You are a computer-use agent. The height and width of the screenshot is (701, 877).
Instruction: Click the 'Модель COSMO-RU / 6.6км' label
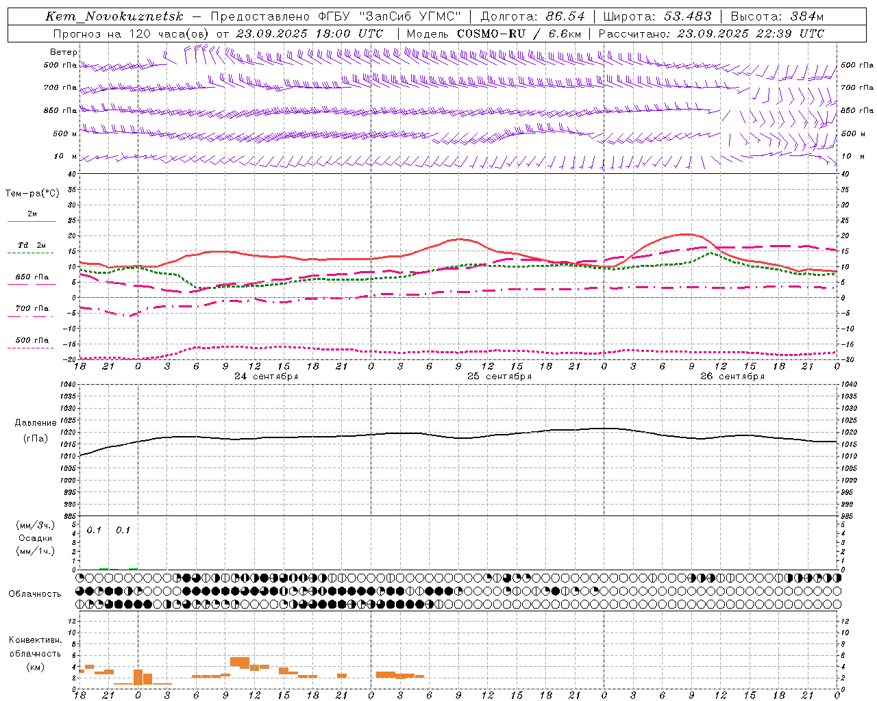[x=493, y=34]
